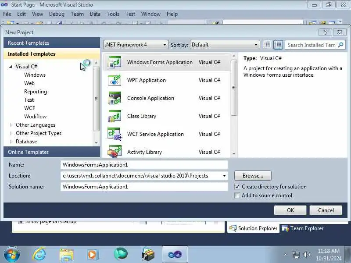Select the Class Library template icon
Viewport: 351px width, 263px height.
tap(115, 116)
